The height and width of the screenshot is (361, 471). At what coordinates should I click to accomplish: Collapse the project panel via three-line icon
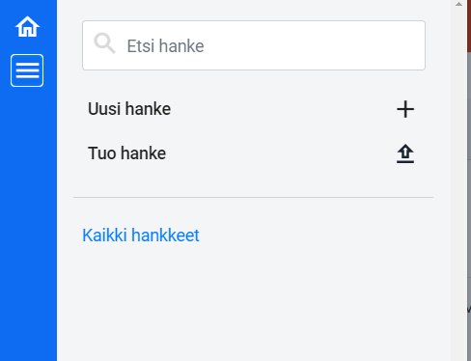(x=27, y=70)
